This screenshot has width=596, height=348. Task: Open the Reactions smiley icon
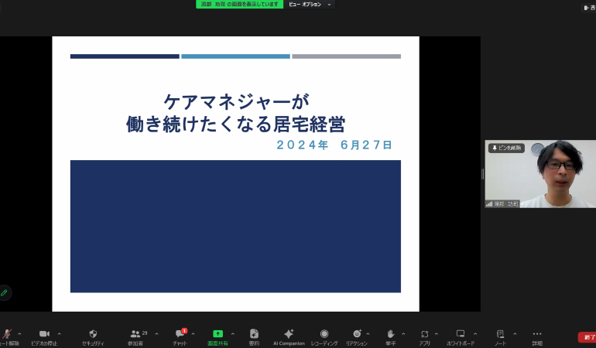[x=356, y=334]
